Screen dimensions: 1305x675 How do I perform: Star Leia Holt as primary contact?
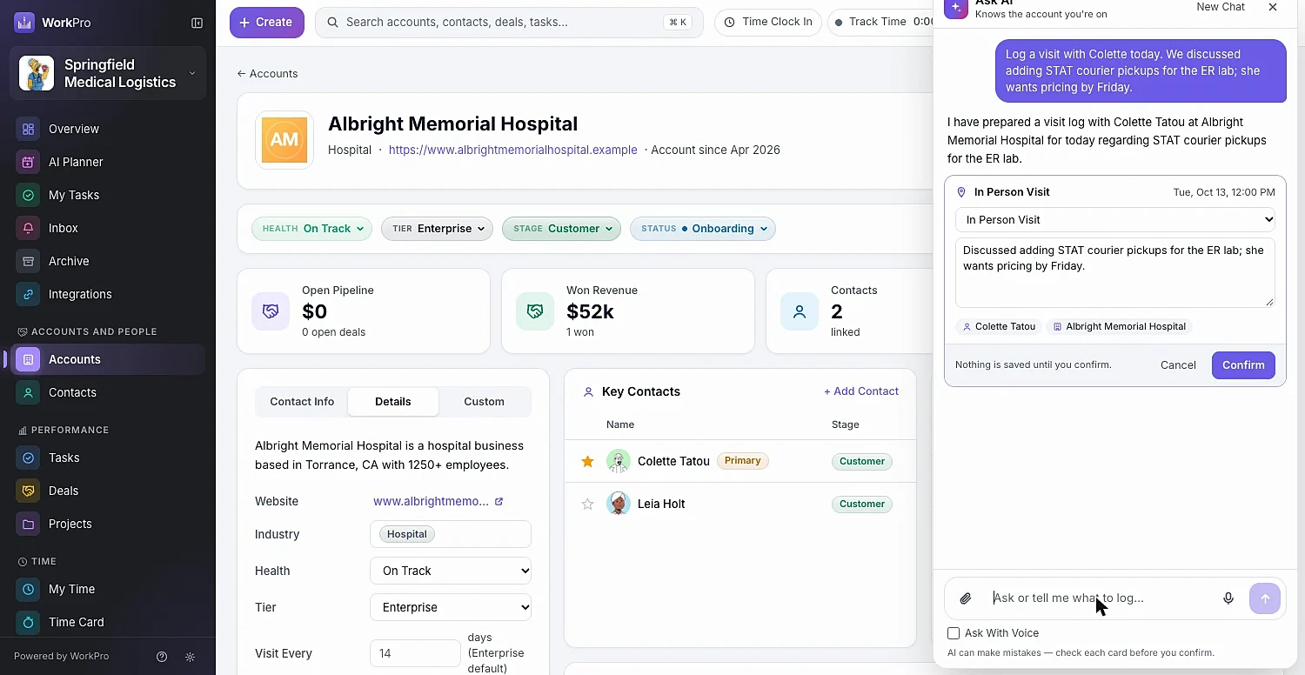pos(587,504)
